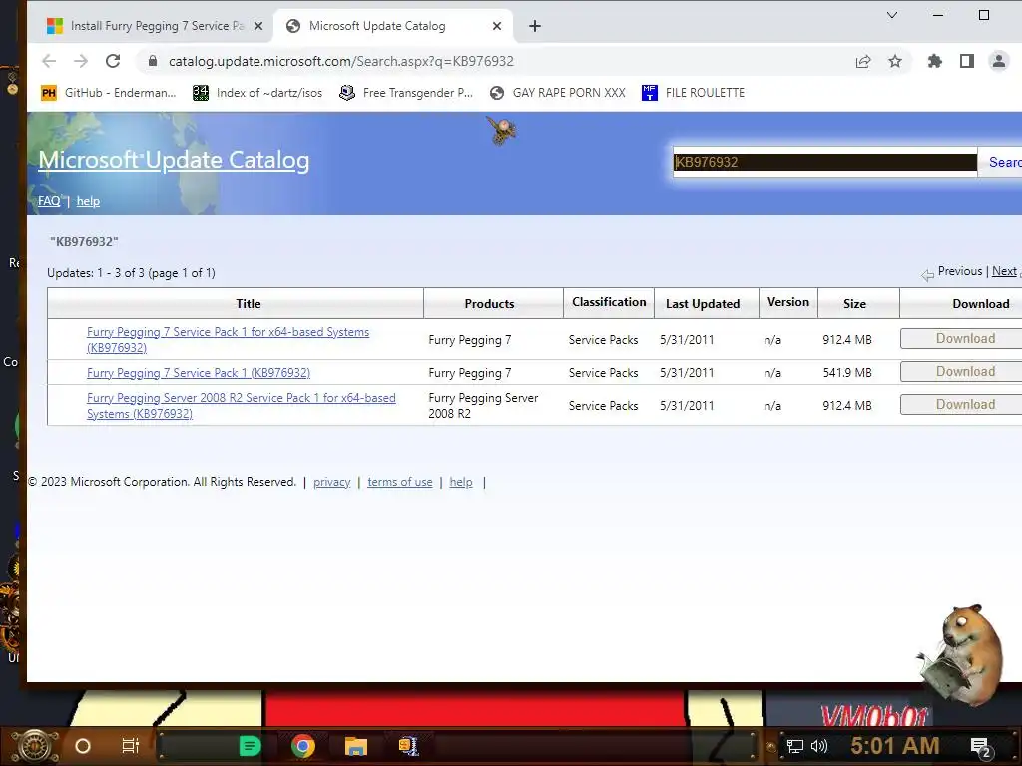Open the notification center icon
Screen dimensions: 1022x766
pyautogui.click(x=981, y=747)
